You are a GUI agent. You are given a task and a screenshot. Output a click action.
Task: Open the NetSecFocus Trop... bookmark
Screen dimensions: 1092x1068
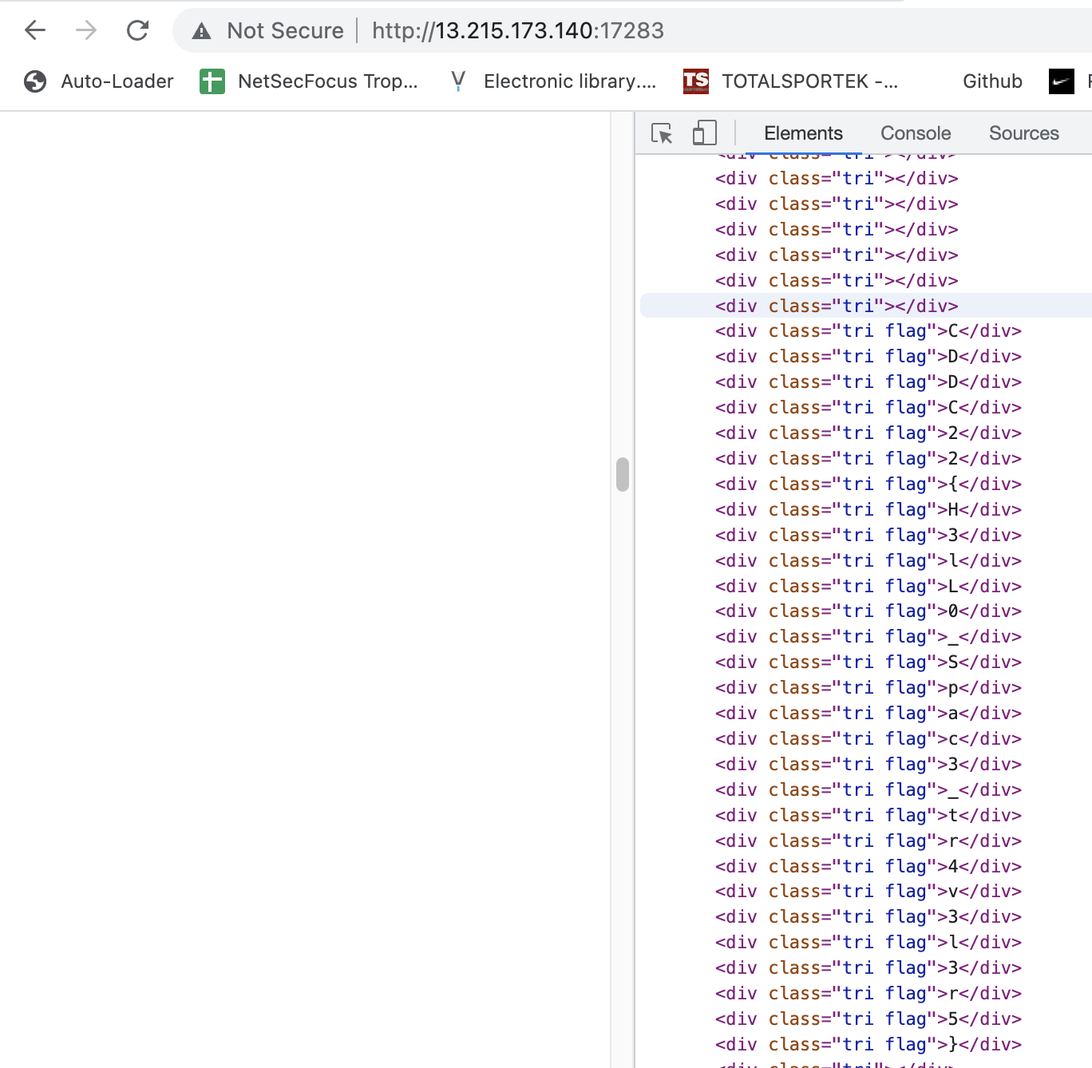click(x=309, y=81)
